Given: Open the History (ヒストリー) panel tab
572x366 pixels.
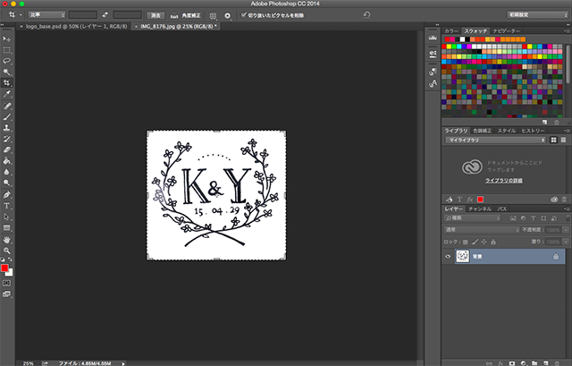Looking at the screenshot, I should 533,131.
